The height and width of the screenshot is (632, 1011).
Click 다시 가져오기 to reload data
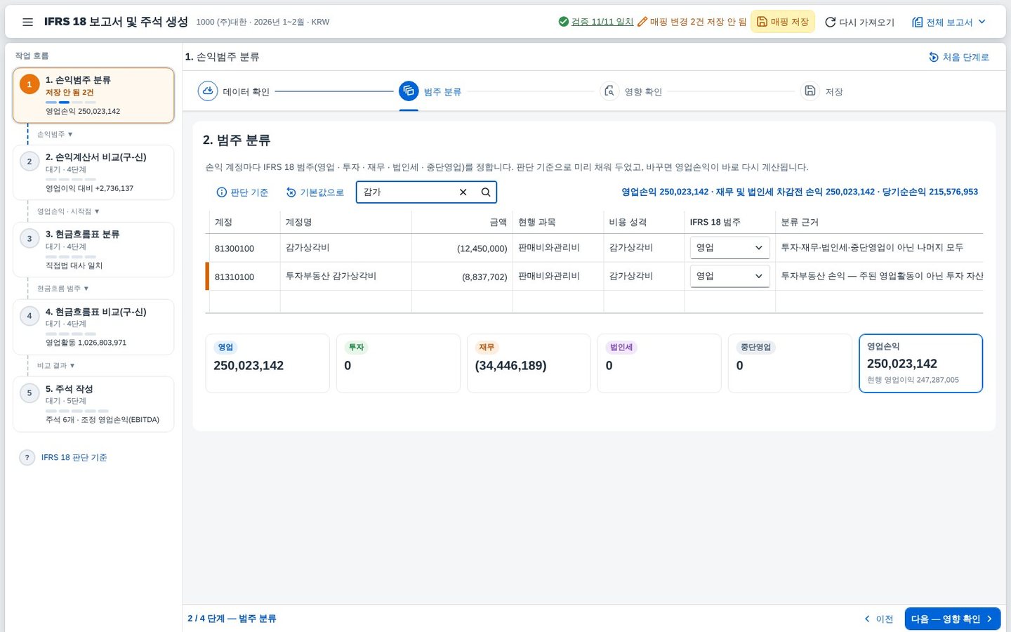point(859,22)
